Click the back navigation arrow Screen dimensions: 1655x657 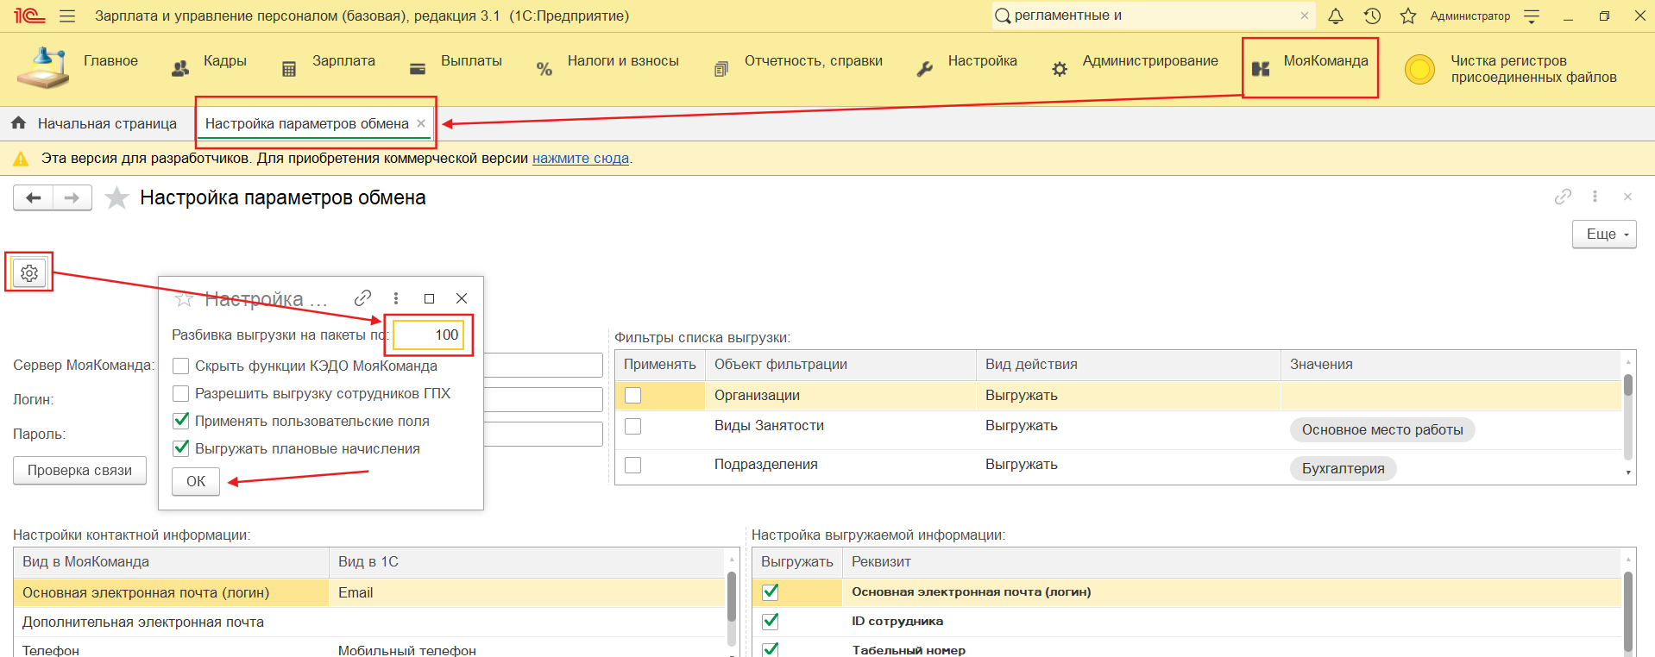pos(33,198)
